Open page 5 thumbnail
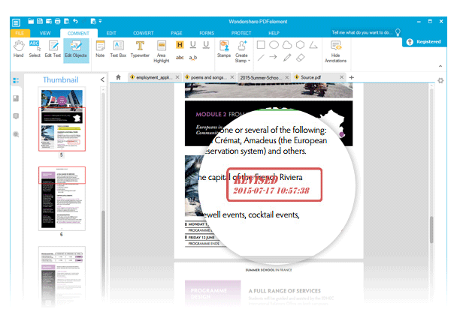Screen dimensions: 451x336 click(x=62, y=120)
